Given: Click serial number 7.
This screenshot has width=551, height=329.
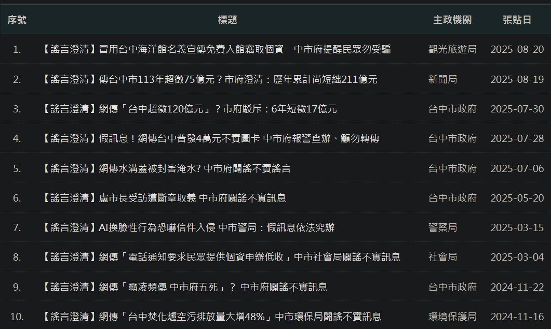Looking at the screenshot, I should 17,227.
